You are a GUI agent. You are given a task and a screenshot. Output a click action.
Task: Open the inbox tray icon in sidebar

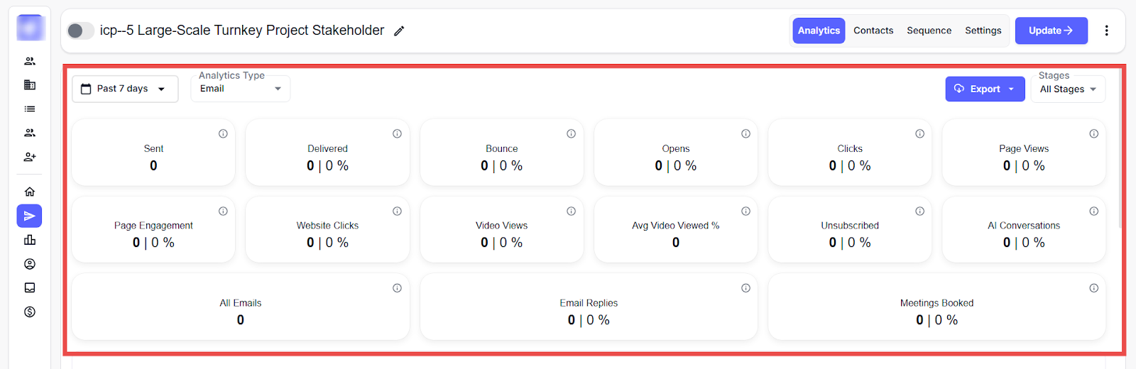coord(29,287)
